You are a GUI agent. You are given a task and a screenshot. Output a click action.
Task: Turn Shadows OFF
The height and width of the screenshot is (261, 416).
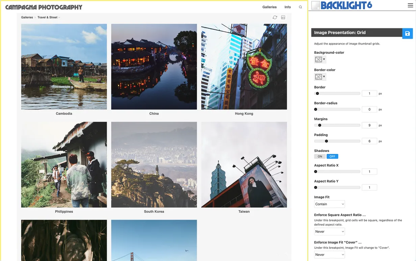(332, 156)
